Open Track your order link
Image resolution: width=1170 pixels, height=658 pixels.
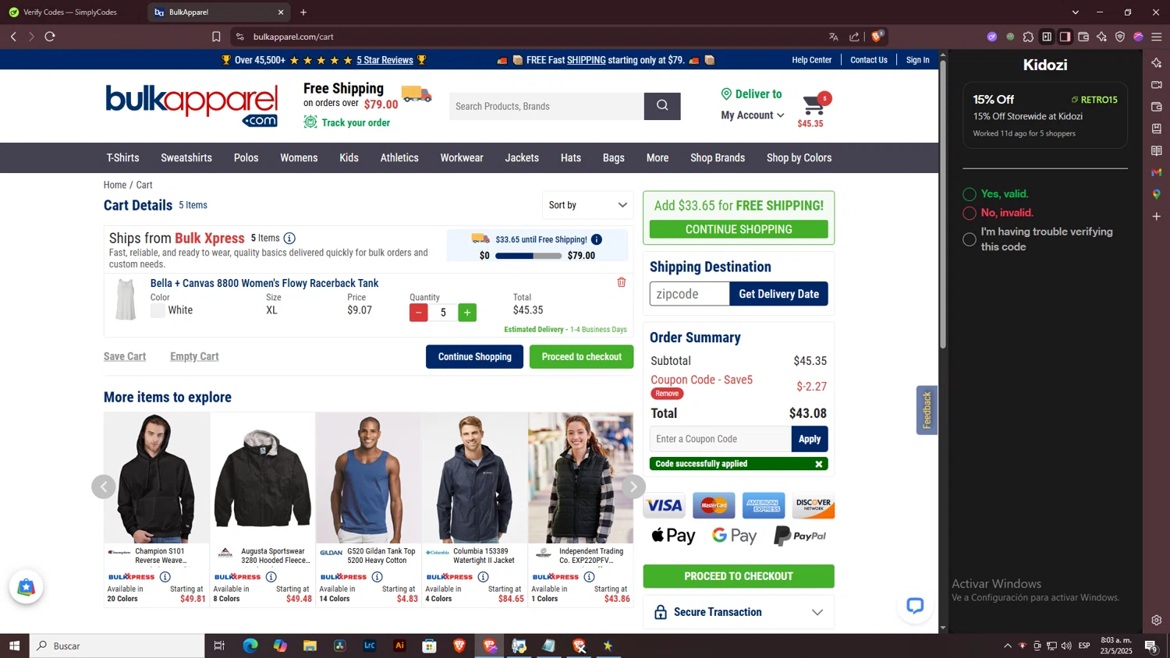(356, 122)
